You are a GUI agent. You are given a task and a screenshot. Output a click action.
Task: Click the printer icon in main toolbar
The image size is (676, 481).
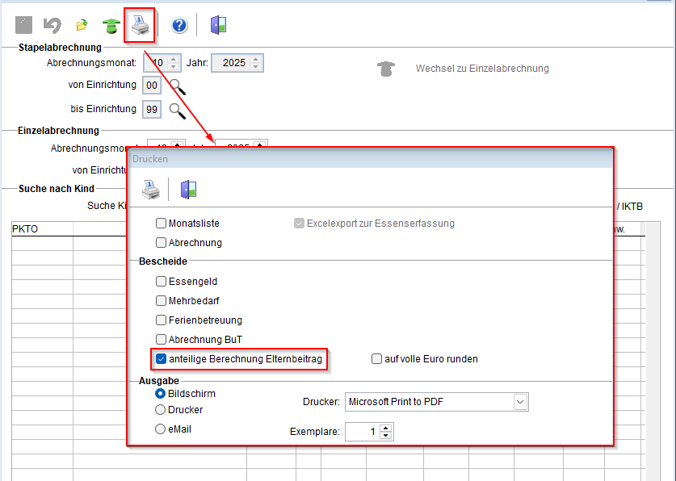[x=139, y=25]
